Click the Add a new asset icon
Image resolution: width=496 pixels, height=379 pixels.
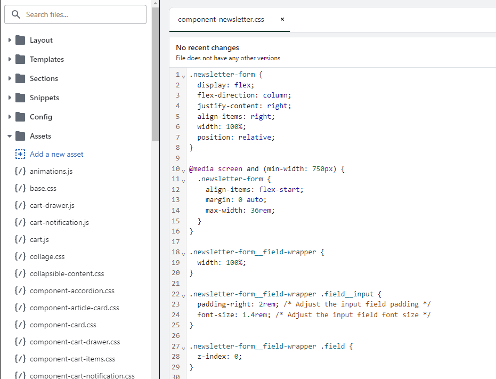(20, 154)
